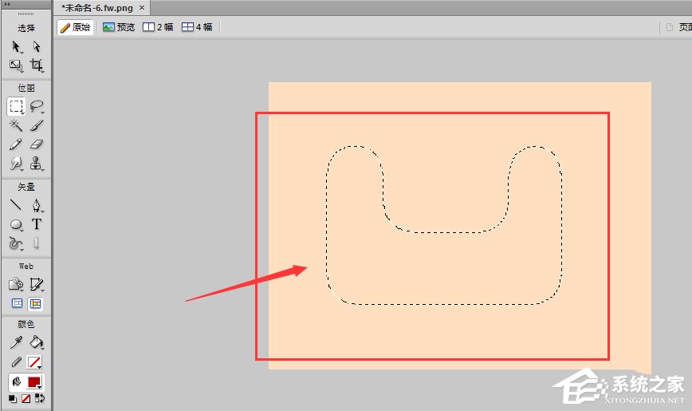Pick the Line tool
The width and height of the screenshot is (692, 411).
(16, 205)
